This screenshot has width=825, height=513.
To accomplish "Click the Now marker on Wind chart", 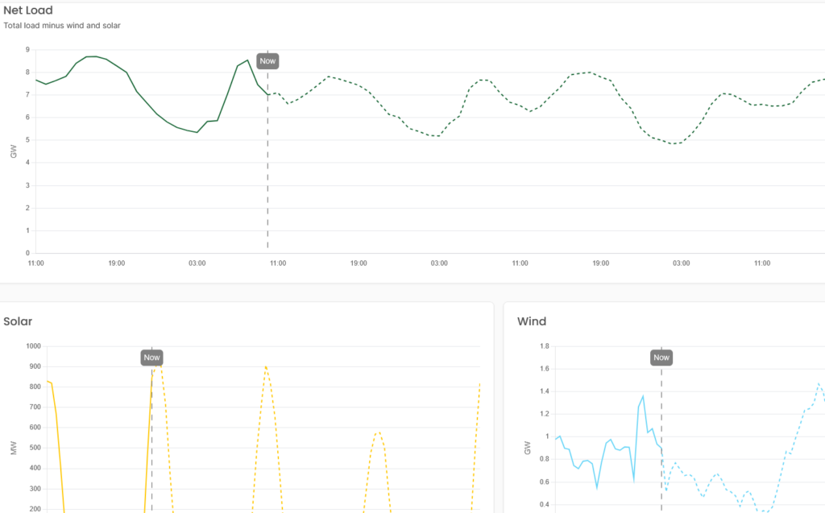I will 661,358.
